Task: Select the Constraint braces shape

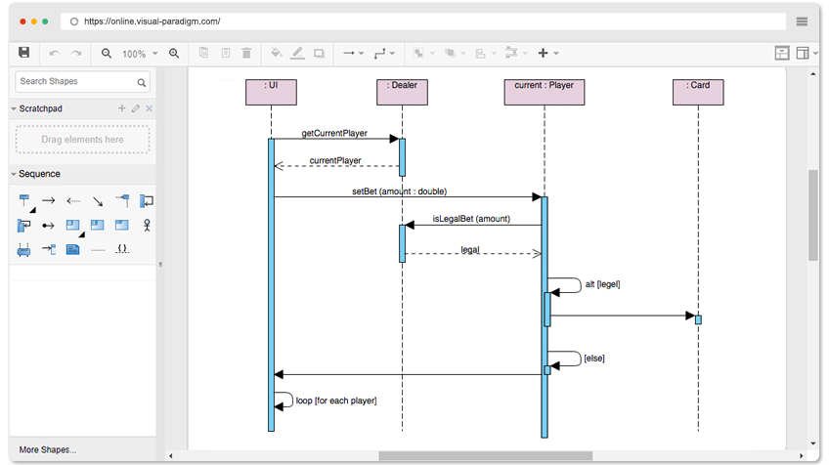Action: click(x=122, y=248)
